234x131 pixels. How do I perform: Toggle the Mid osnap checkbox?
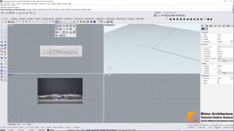click(x=19, y=127)
